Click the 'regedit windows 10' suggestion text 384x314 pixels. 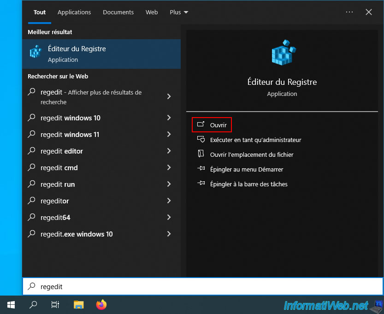(71, 118)
